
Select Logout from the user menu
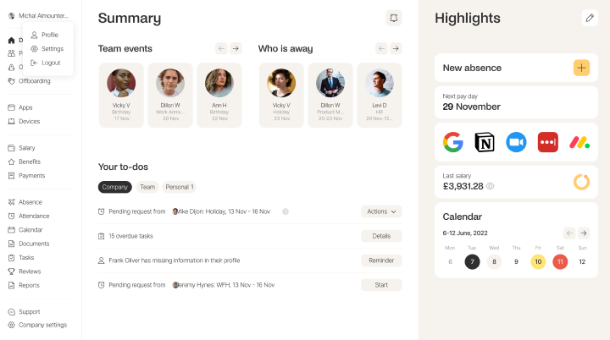tap(50, 63)
